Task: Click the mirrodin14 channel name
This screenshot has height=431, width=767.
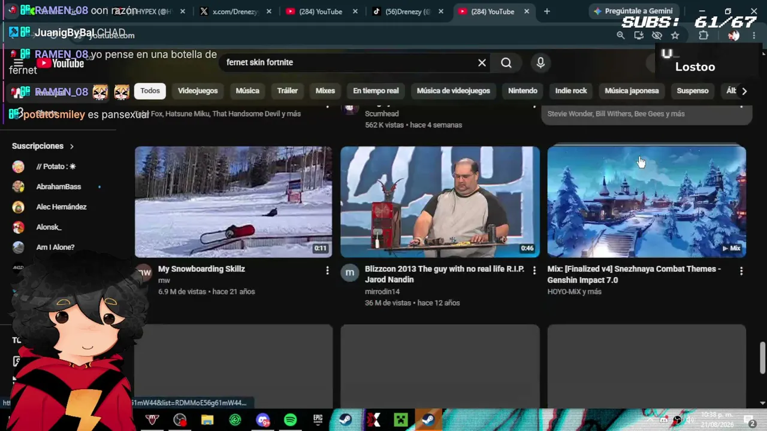Action: tap(382, 292)
